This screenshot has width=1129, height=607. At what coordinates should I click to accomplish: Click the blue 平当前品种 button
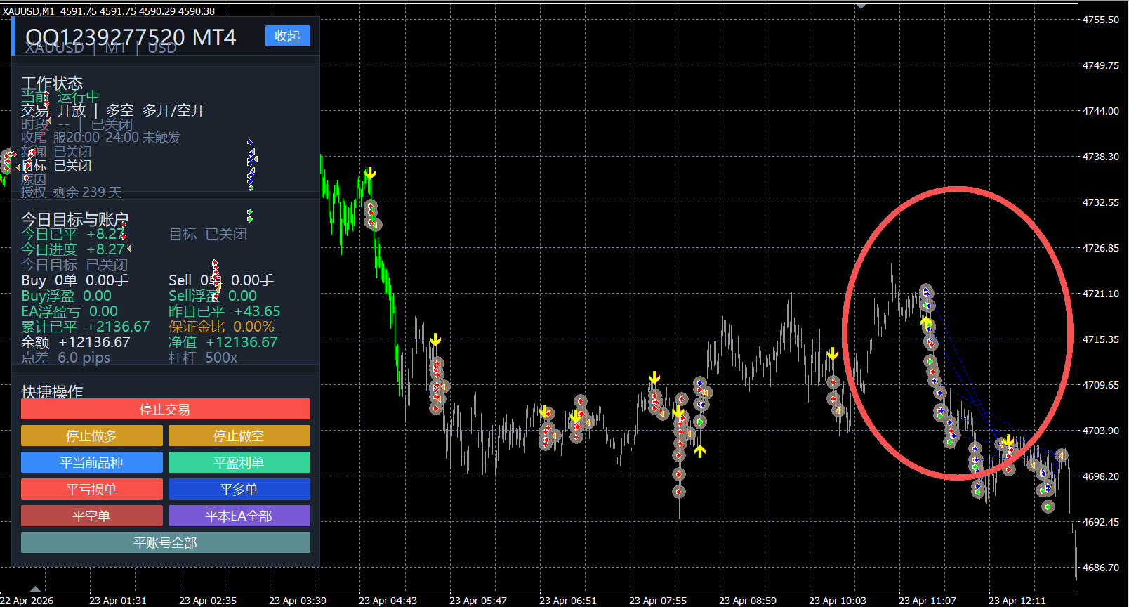click(x=91, y=463)
